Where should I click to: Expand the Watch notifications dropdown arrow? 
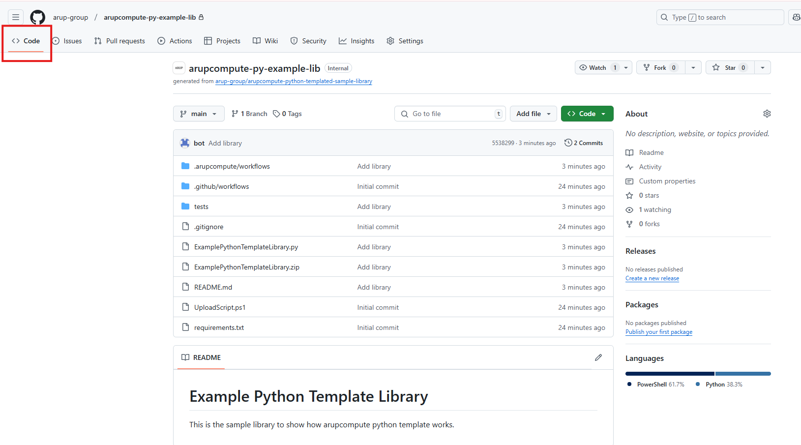click(626, 67)
